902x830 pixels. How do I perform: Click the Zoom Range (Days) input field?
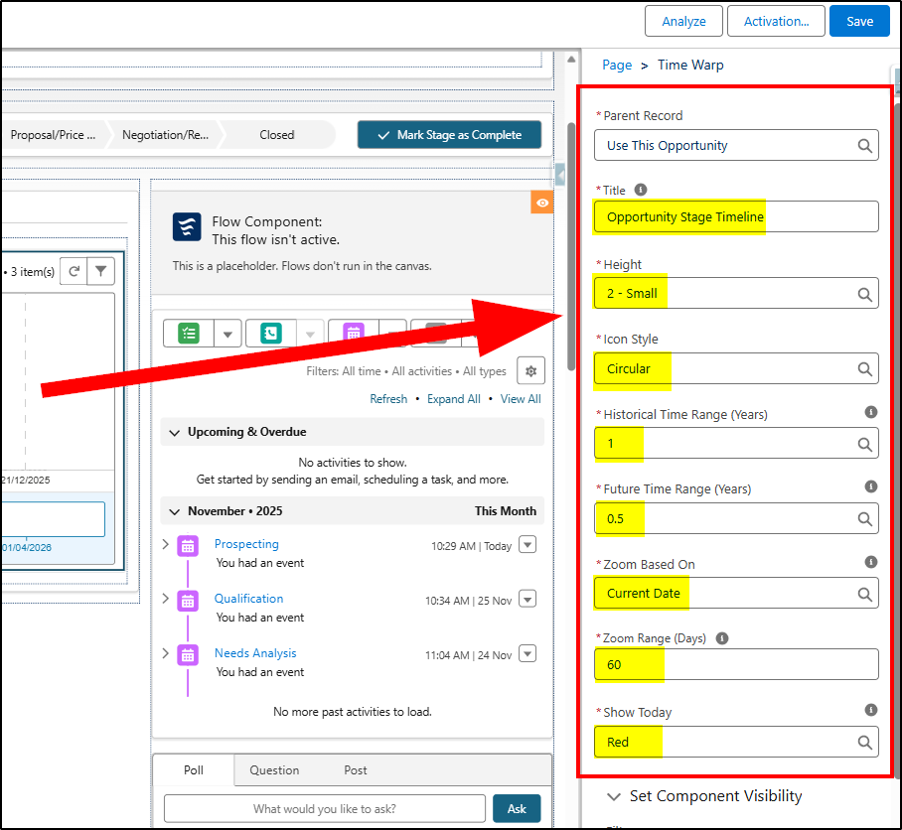point(735,664)
